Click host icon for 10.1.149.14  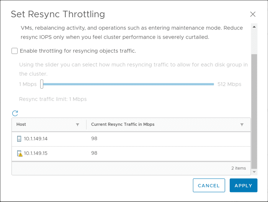[x=19, y=138]
